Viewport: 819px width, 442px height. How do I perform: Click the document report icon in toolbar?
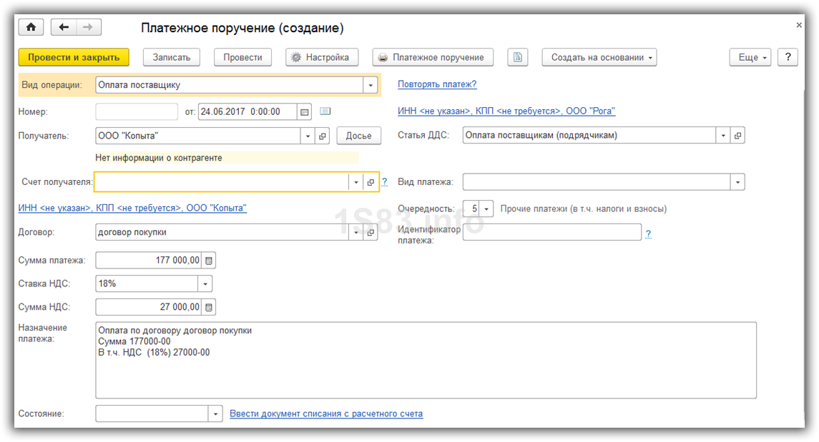point(517,57)
